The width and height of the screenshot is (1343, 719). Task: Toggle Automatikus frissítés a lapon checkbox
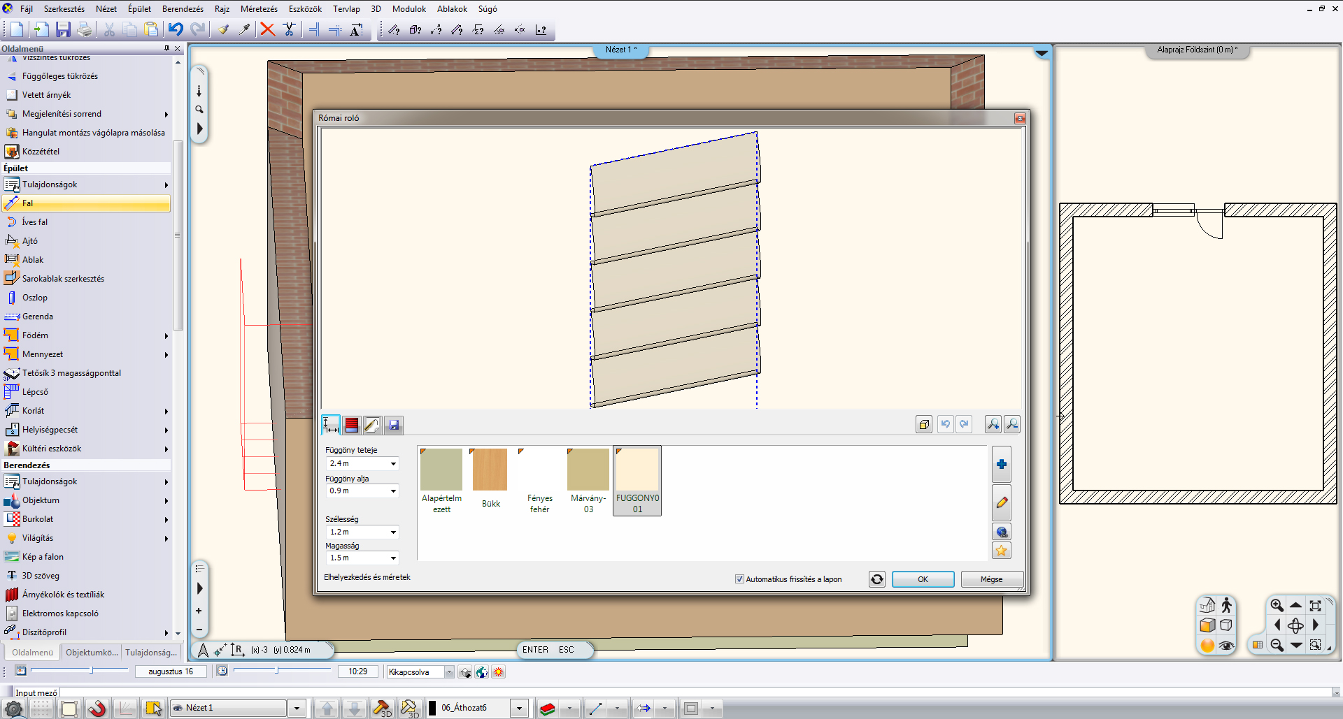point(739,579)
